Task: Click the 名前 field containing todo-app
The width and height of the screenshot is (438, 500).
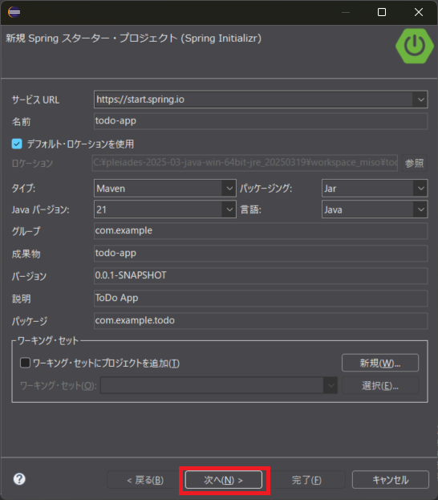Action: 261,121
